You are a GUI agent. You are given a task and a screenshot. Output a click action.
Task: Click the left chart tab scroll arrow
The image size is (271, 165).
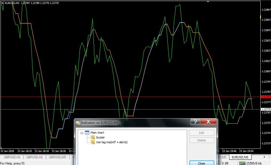(264, 157)
